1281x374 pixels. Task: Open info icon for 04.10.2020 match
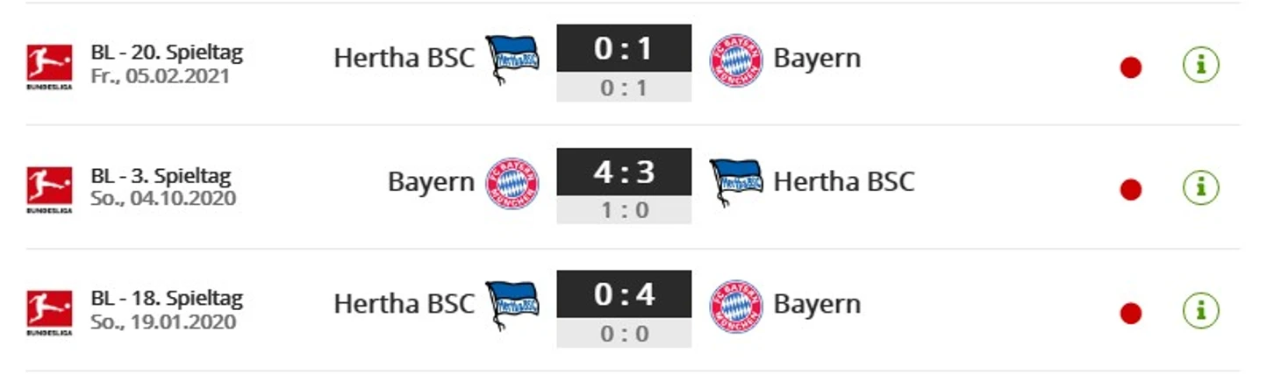coord(1200,187)
